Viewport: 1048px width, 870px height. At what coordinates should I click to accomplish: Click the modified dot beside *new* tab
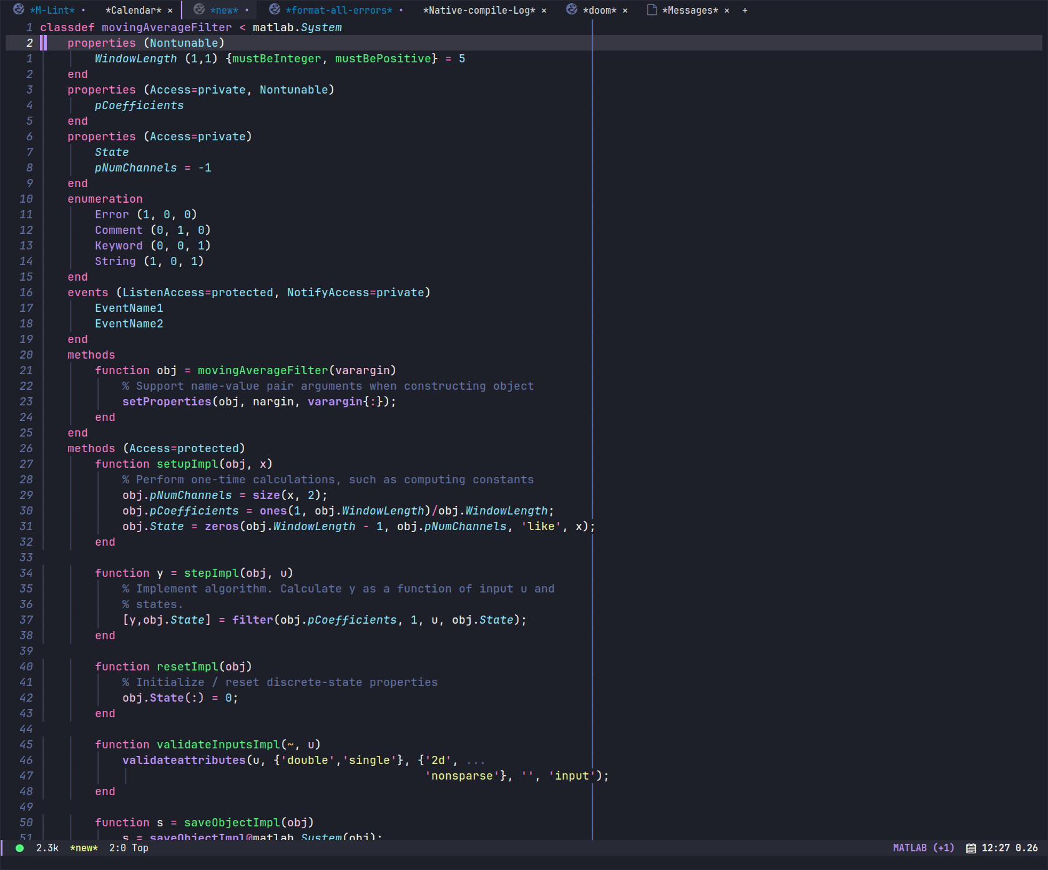[247, 10]
